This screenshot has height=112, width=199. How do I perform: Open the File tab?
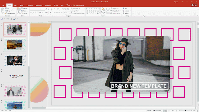pyautogui.click(x=3, y=5)
